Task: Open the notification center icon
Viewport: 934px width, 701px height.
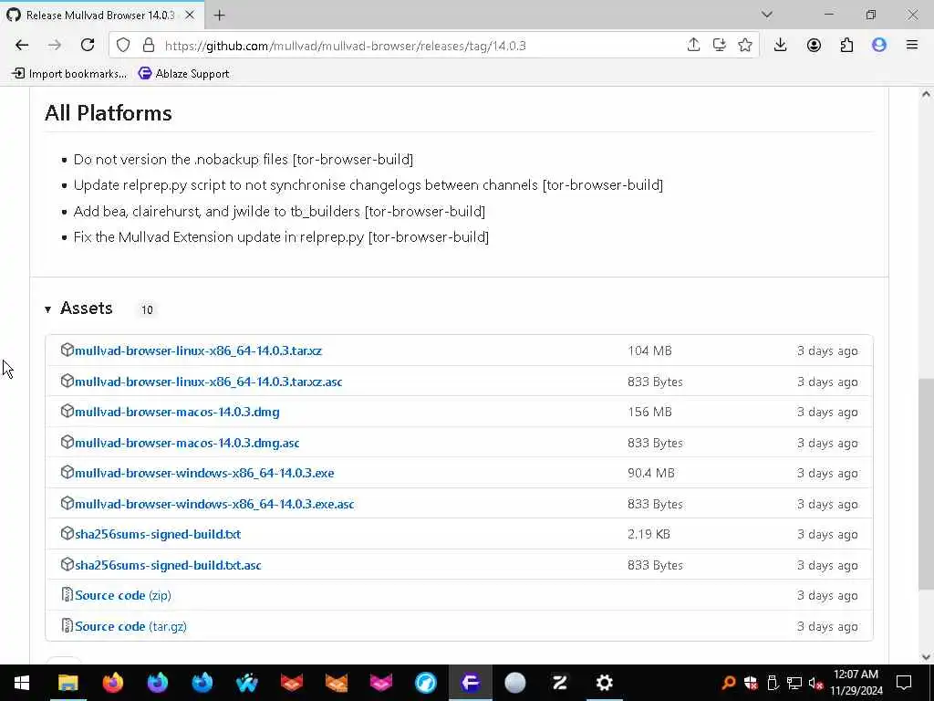Action: (904, 683)
